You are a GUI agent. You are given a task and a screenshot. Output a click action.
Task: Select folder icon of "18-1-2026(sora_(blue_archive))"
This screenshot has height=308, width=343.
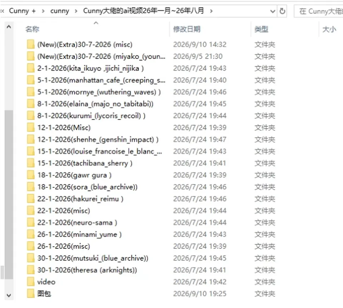[31, 187]
